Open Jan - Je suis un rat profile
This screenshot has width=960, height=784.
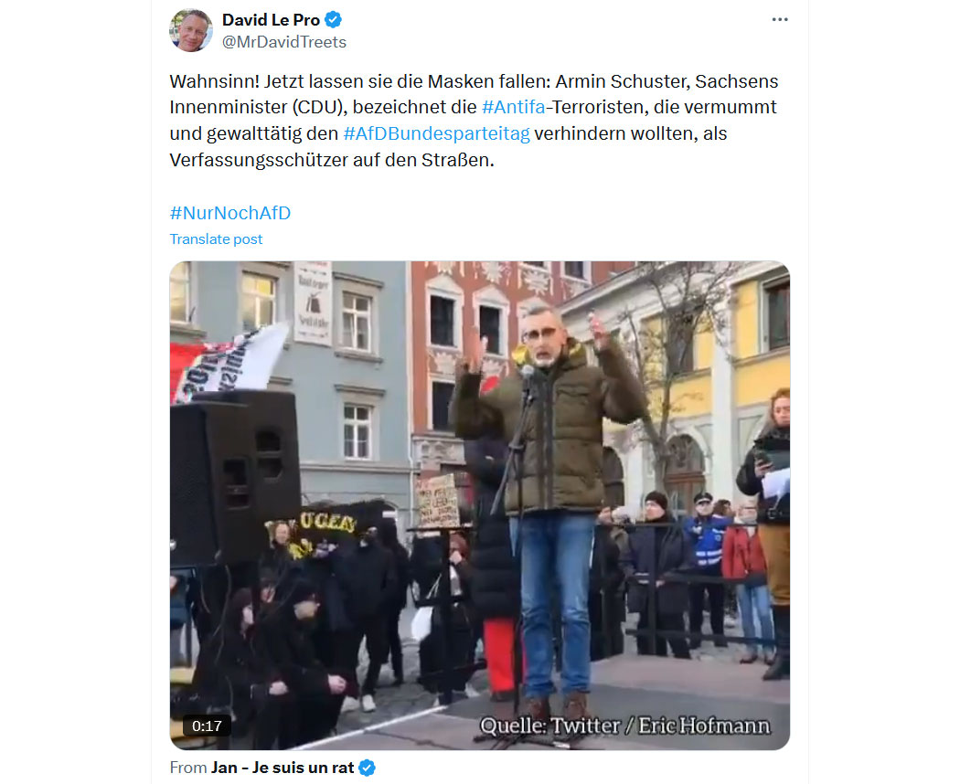tap(283, 768)
